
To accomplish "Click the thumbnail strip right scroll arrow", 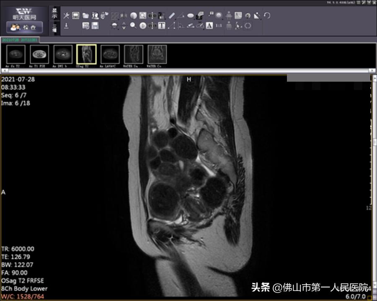I will [x=372, y=70].
